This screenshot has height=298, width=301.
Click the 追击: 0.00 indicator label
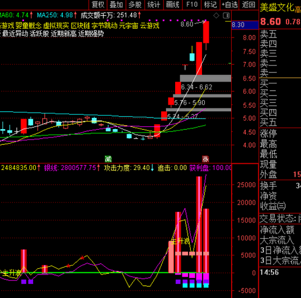(172, 168)
